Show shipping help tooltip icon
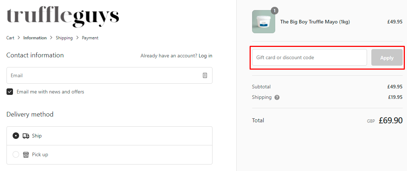The width and height of the screenshot is (407, 171). (277, 97)
